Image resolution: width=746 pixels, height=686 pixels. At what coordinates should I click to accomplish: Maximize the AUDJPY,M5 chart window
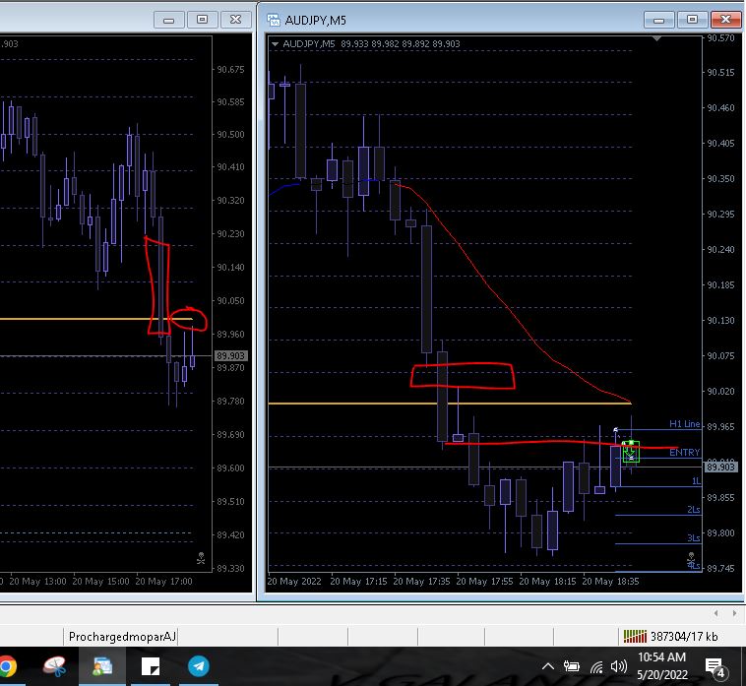point(693,19)
